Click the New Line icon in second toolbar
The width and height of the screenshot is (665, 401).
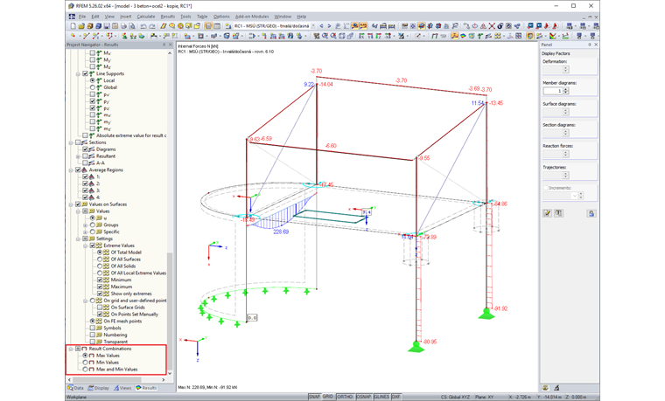(x=86, y=36)
